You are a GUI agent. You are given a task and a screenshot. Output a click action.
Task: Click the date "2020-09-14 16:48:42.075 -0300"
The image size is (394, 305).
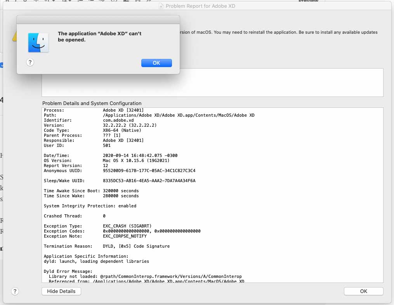click(x=140, y=155)
